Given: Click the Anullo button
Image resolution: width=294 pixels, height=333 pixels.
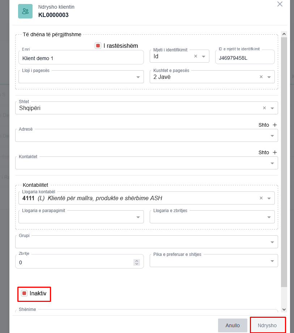Looking at the screenshot, I should pyautogui.click(x=233, y=325).
